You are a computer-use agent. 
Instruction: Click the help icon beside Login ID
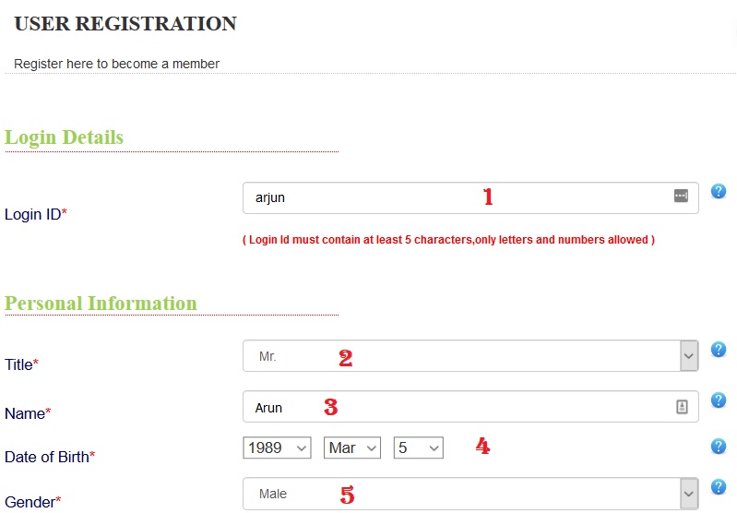click(719, 192)
